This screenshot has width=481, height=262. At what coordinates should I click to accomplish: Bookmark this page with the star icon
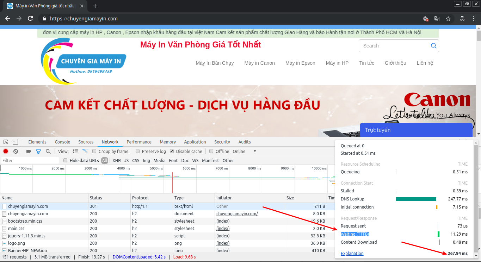(x=448, y=19)
